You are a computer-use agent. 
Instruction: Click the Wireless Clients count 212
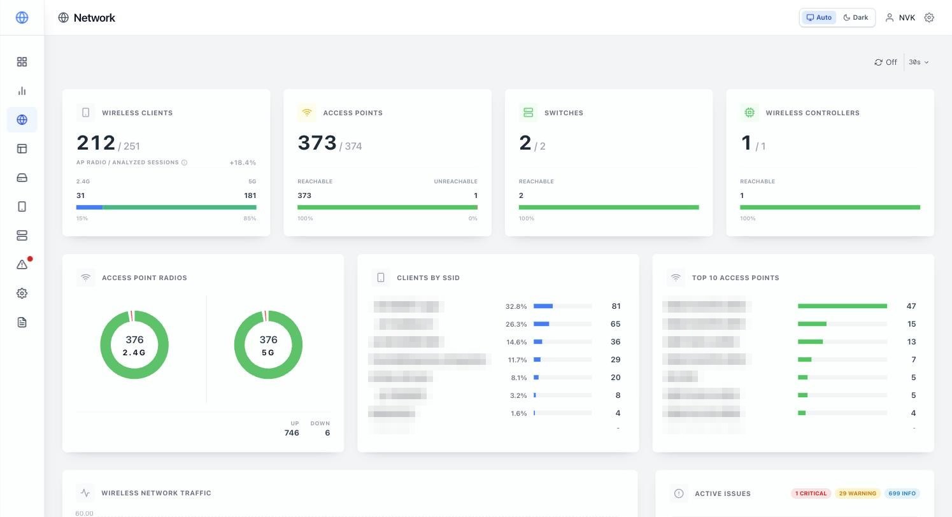click(x=96, y=143)
